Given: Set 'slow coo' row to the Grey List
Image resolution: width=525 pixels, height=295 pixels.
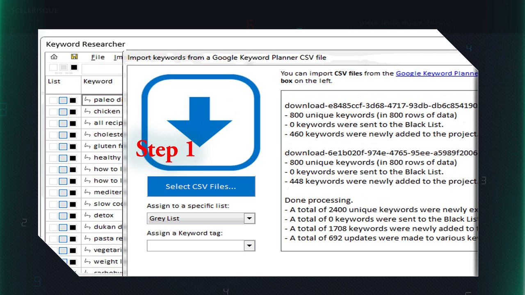Looking at the screenshot, I should (x=63, y=204).
